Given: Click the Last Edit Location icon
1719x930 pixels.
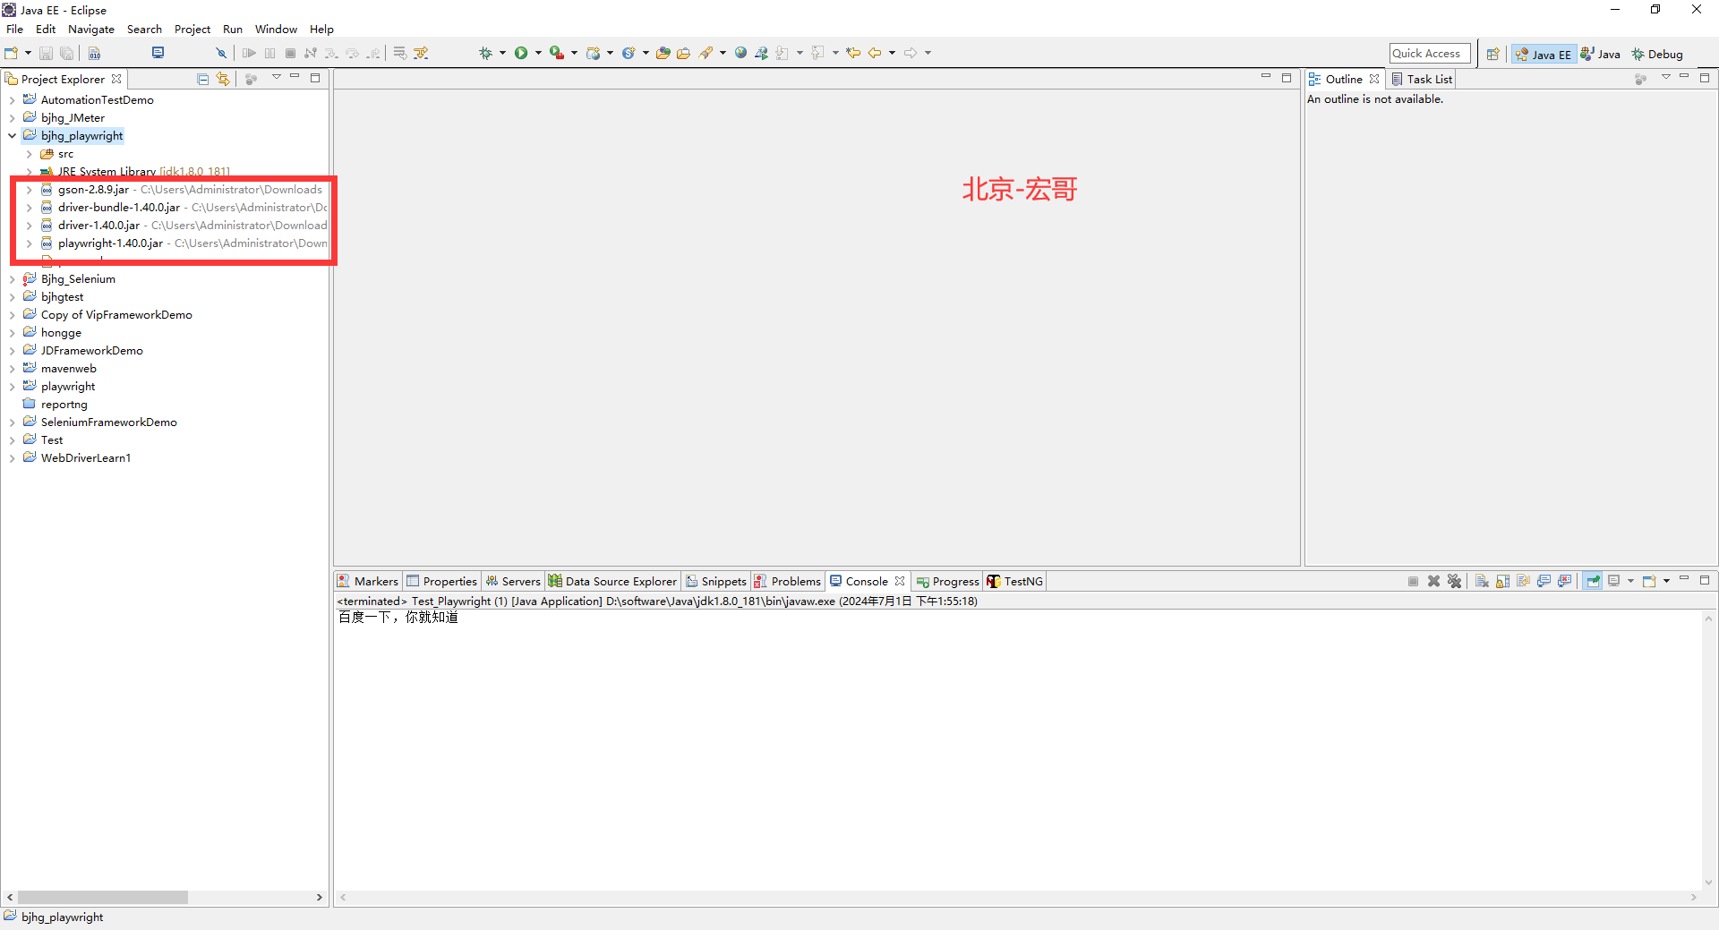Looking at the screenshot, I should [853, 54].
